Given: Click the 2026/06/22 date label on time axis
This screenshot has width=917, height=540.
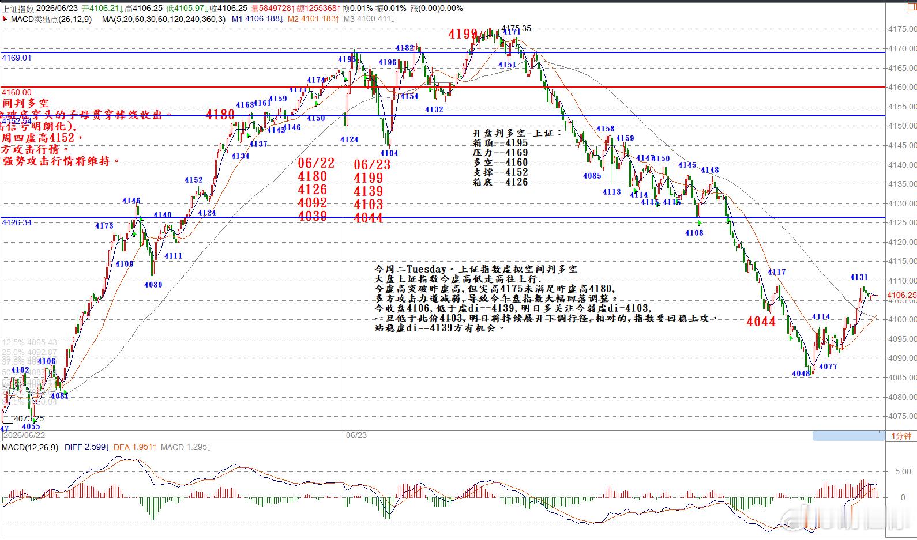Looking at the screenshot, I should click(24, 436).
